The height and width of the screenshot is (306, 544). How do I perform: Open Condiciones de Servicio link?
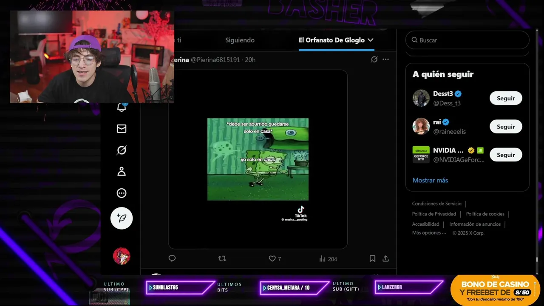[x=436, y=204]
